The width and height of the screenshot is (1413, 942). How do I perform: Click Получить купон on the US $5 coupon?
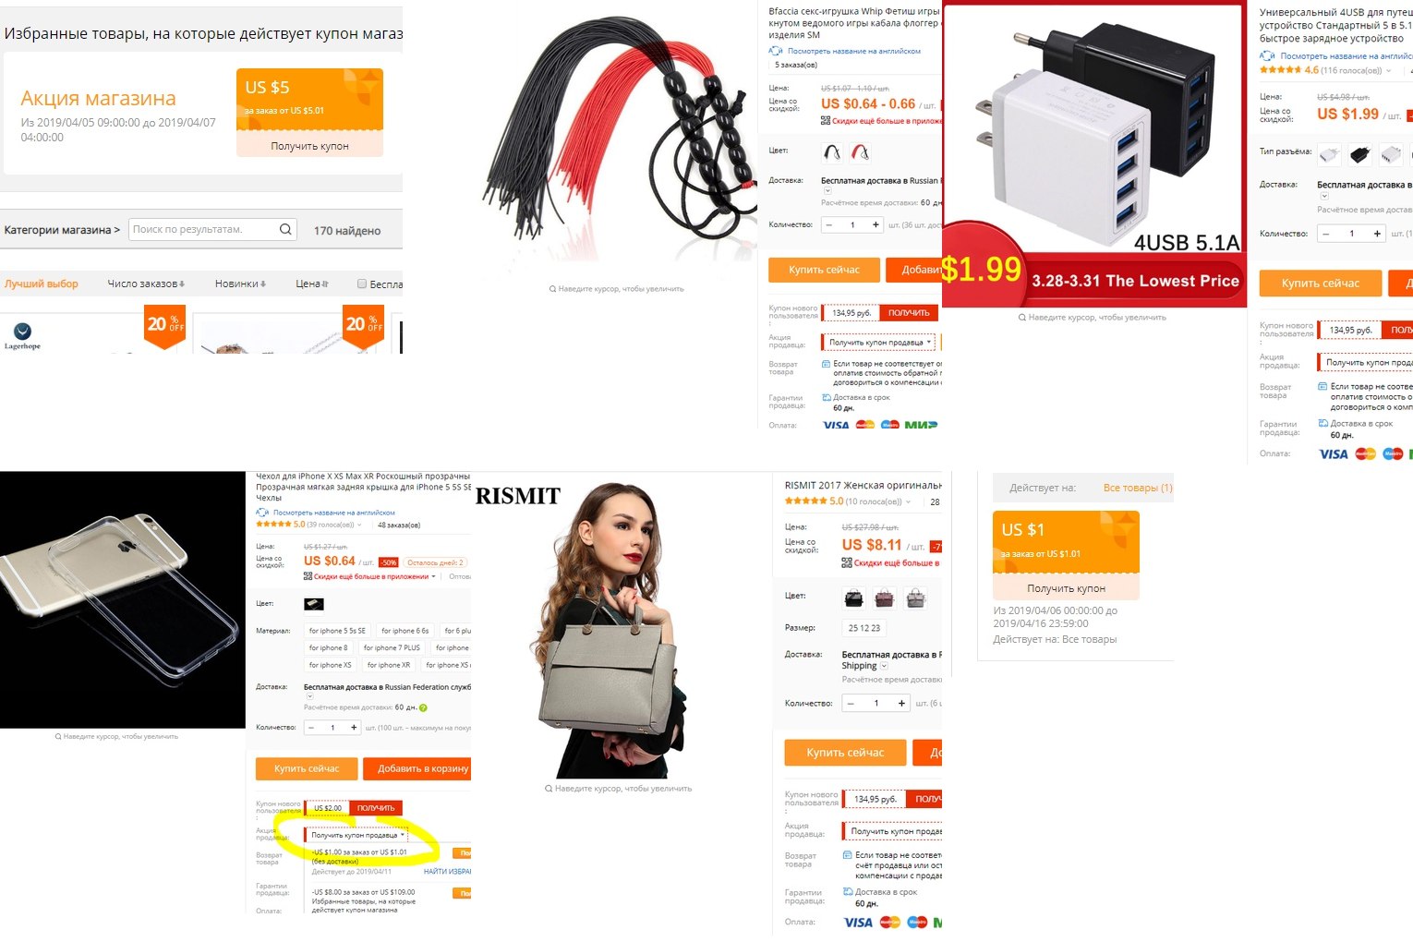click(309, 146)
